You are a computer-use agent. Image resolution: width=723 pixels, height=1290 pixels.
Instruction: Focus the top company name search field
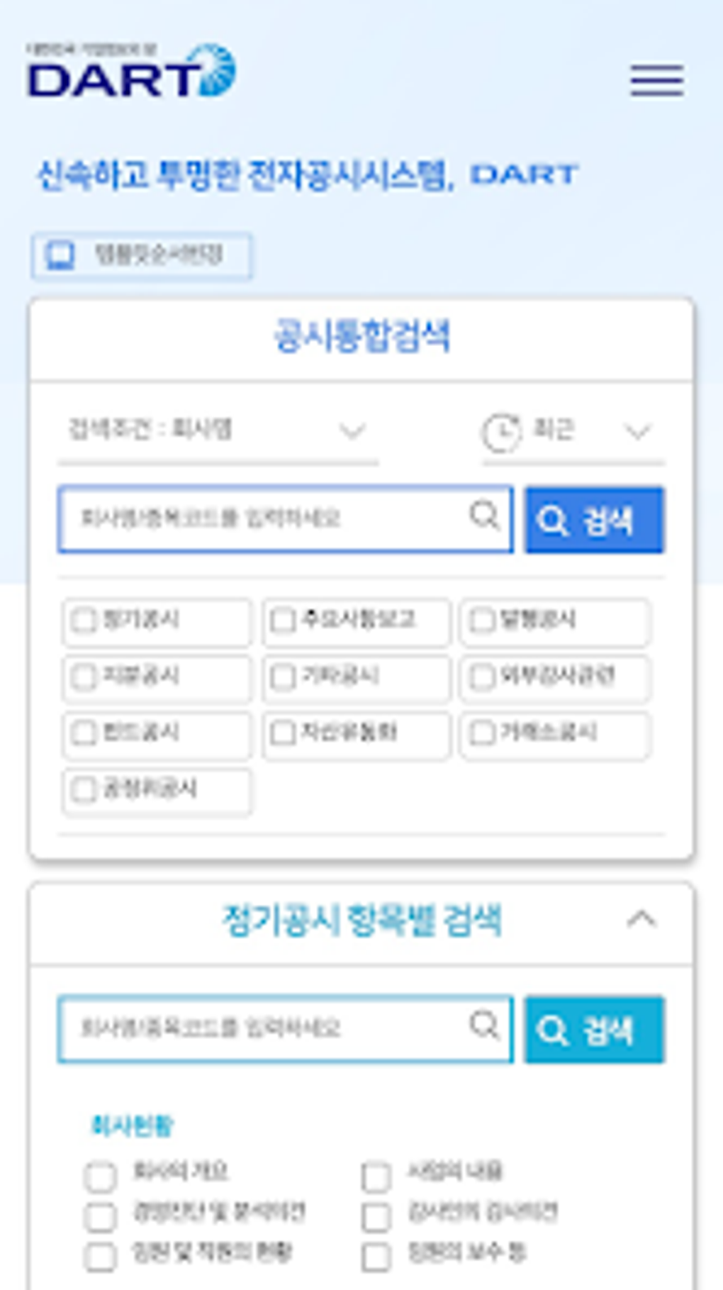click(286, 519)
